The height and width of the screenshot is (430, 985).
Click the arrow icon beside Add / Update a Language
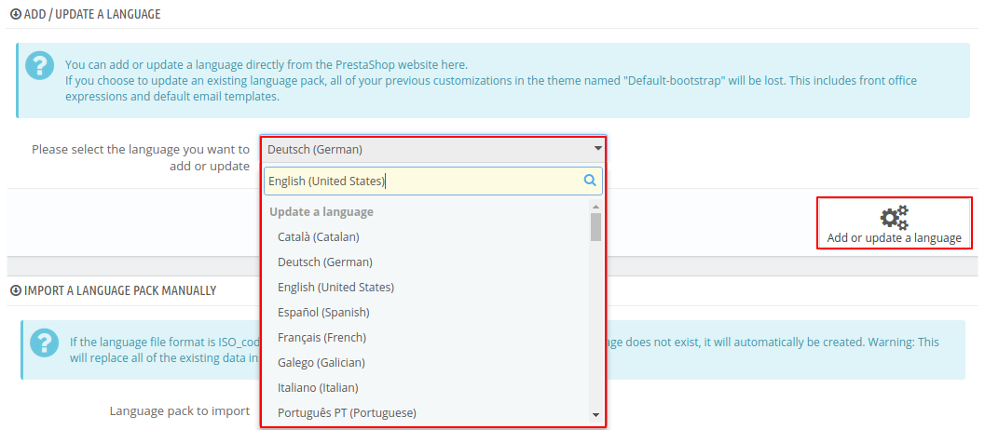point(16,14)
